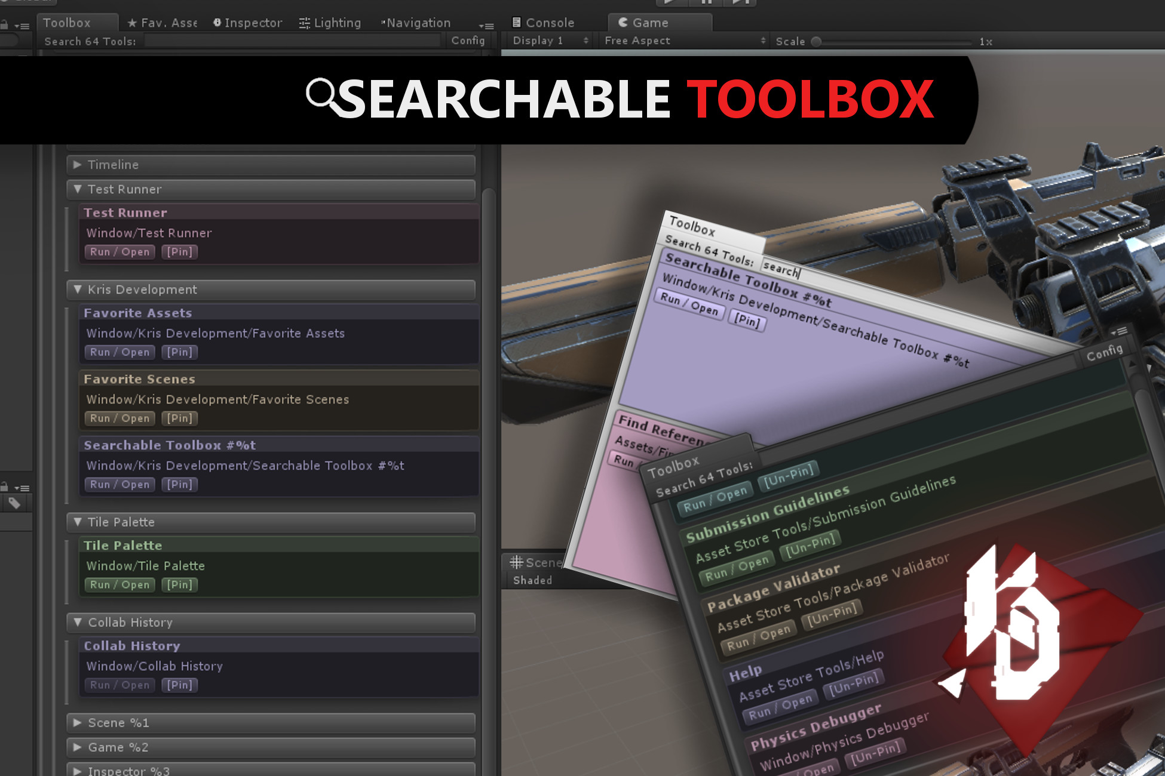Run / Open Collab History
This screenshot has height=776, width=1165.
tap(119, 685)
